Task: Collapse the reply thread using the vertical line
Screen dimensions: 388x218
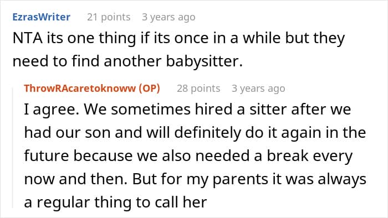Action: 13,148
